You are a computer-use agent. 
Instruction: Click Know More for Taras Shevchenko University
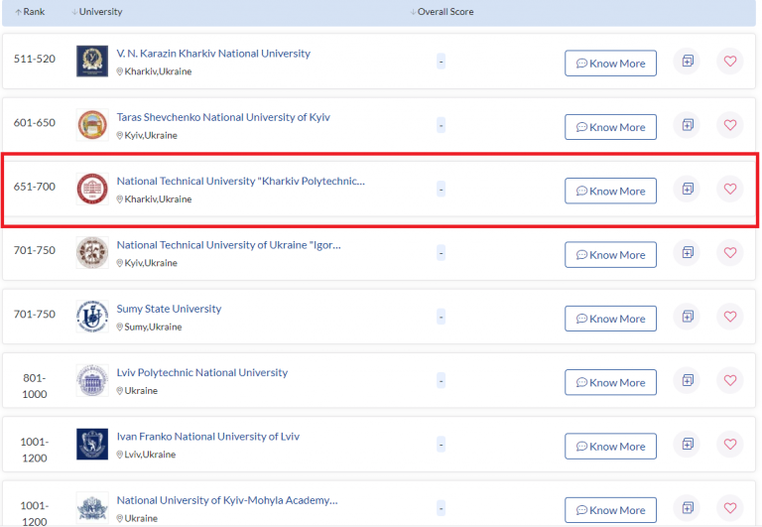[x=610, y=127]
